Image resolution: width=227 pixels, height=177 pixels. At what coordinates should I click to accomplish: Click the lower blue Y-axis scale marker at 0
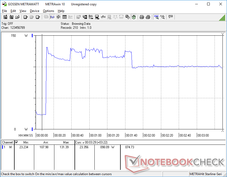pos(32,129)
